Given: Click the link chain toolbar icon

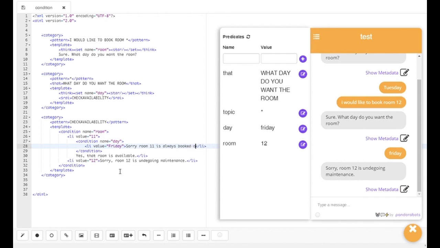Looking at the screenshot, I should click(66, 235).
